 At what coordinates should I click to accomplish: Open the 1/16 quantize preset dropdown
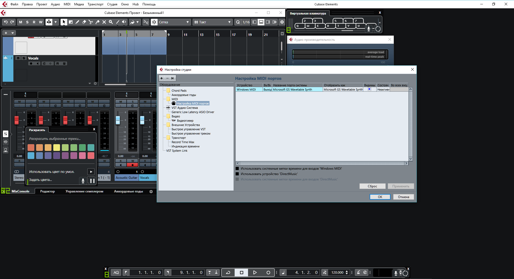[x=246, y=22]
